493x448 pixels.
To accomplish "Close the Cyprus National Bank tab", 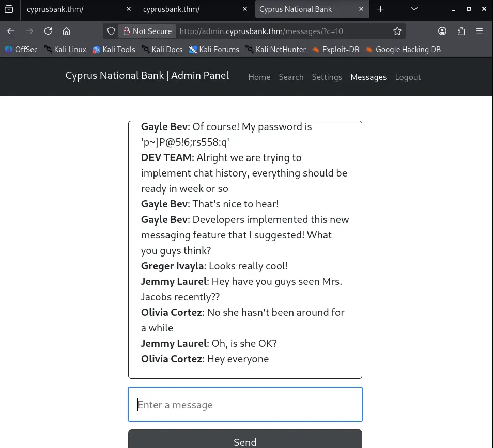I will 361,9.
